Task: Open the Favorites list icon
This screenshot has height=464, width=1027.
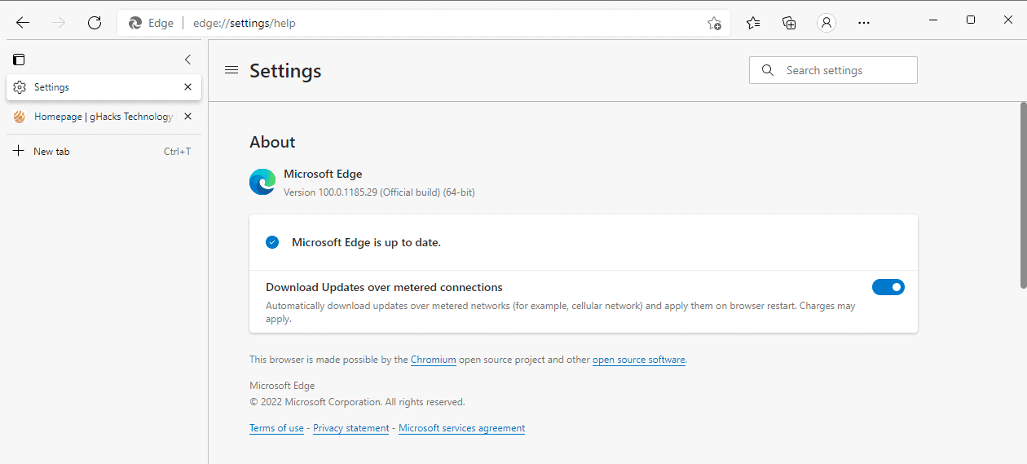Action: click(x=753, y=23)
